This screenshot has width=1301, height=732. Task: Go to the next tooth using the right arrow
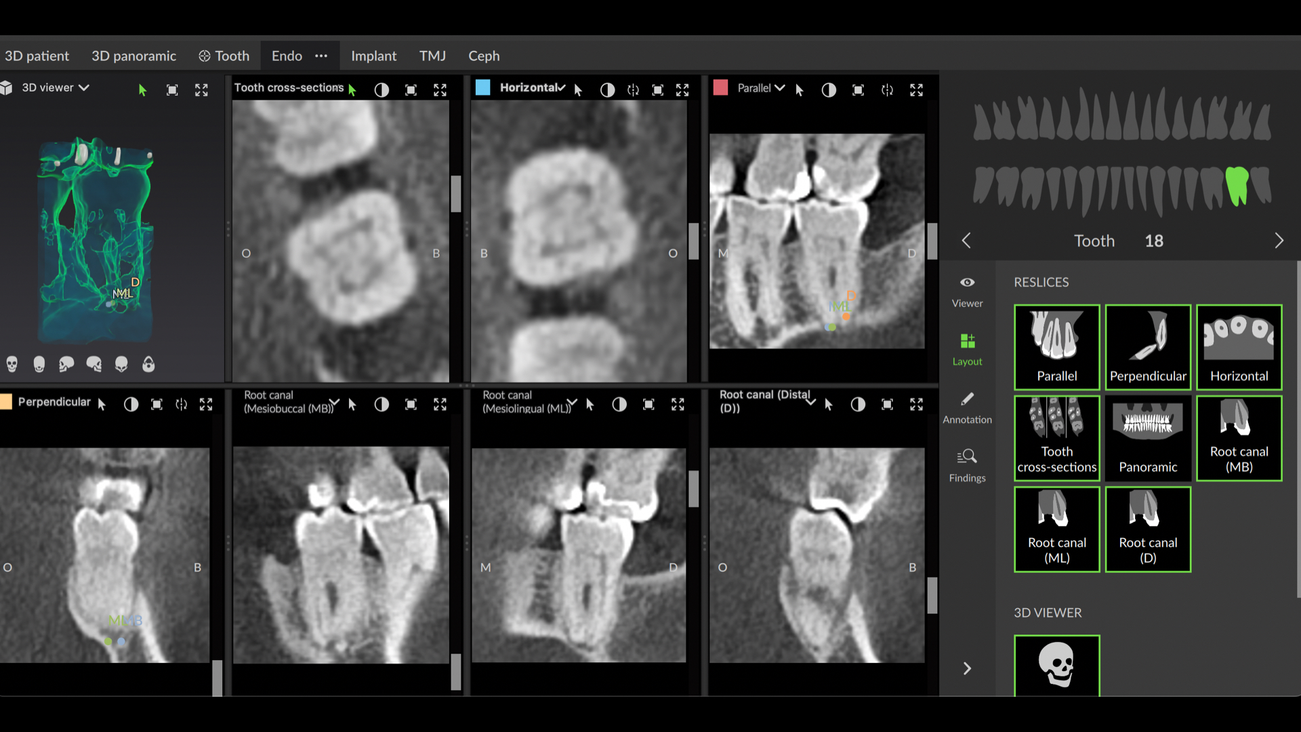[1280, 240]
